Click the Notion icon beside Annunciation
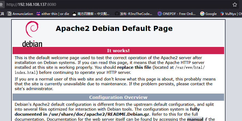The width and height of the screenshot is (242, 121). (9, 14)
